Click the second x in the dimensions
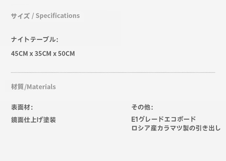The width and height of the screenshot is (226, 161). click(55, 54)
